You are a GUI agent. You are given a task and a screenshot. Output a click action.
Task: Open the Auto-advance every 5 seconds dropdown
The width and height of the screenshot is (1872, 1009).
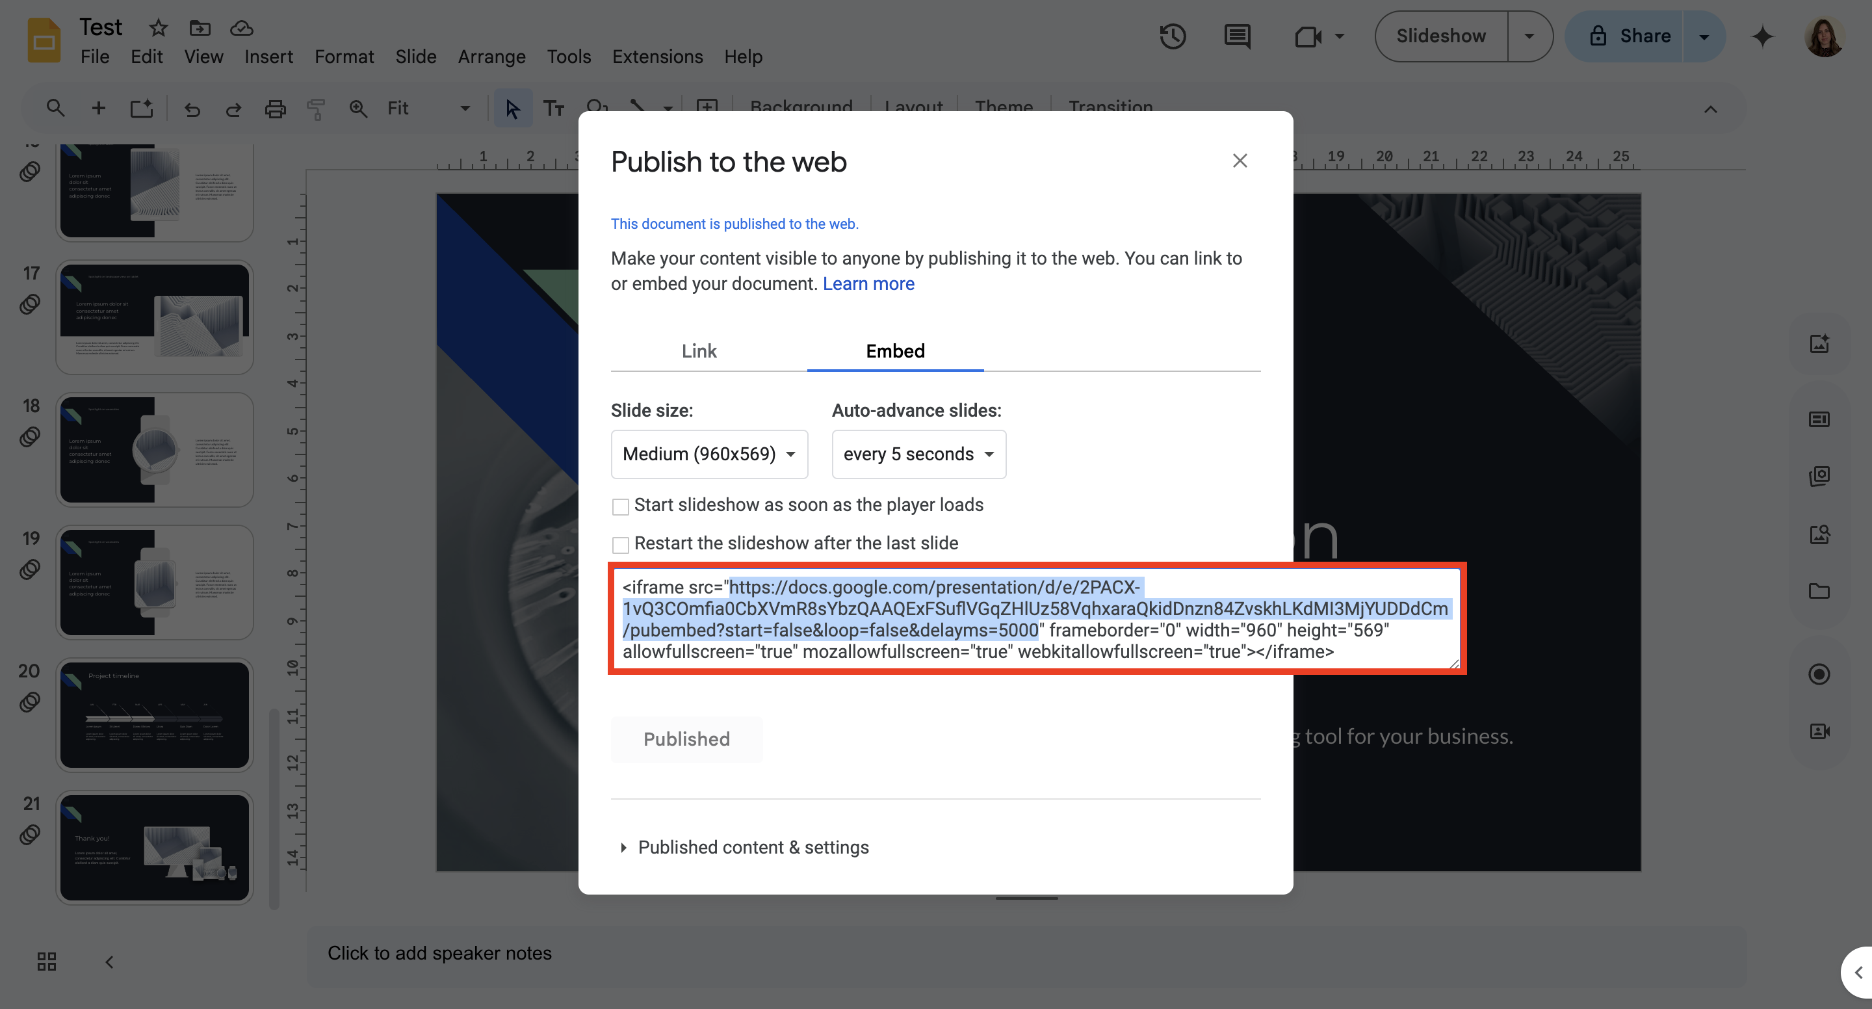[918, 454]
